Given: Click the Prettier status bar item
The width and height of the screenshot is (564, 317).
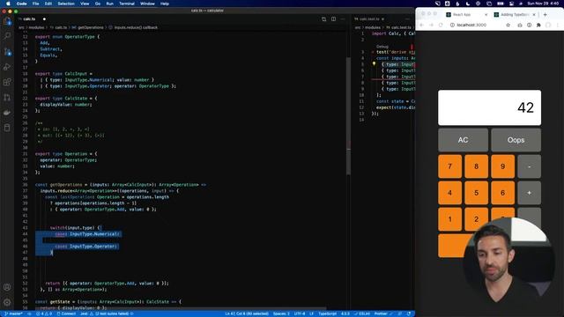Looking at the screenshot, I should (x=382, y=313).
